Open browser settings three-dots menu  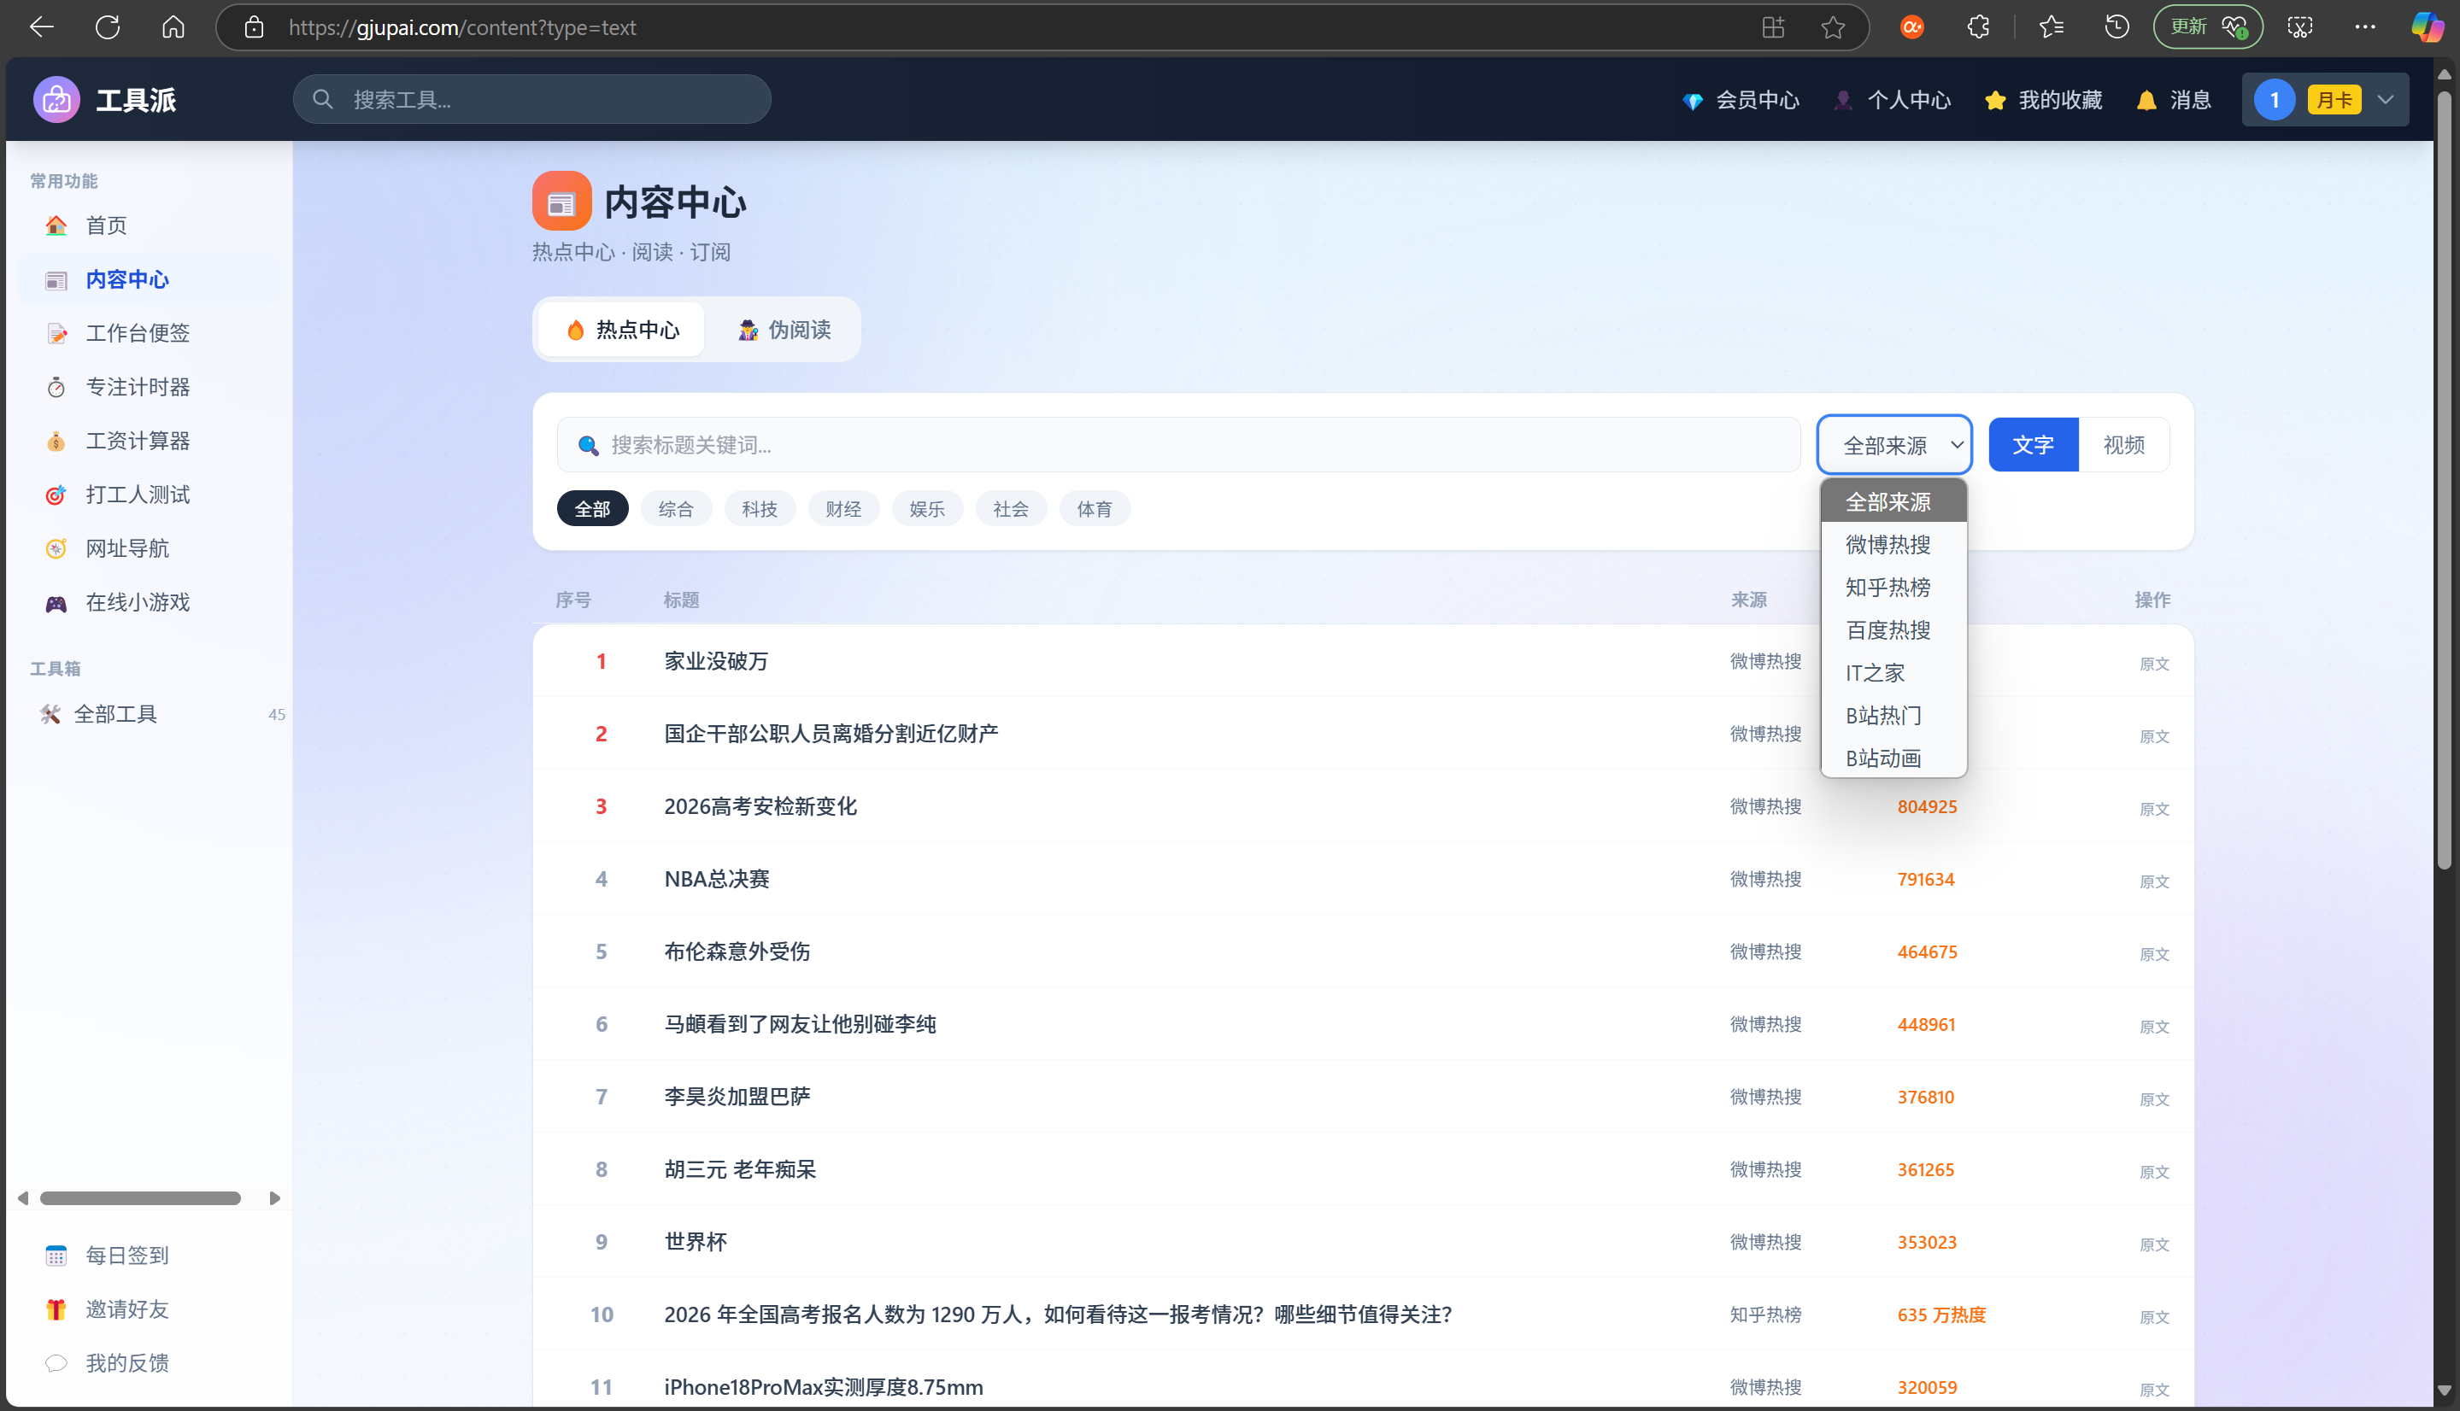click(2365, 27)
